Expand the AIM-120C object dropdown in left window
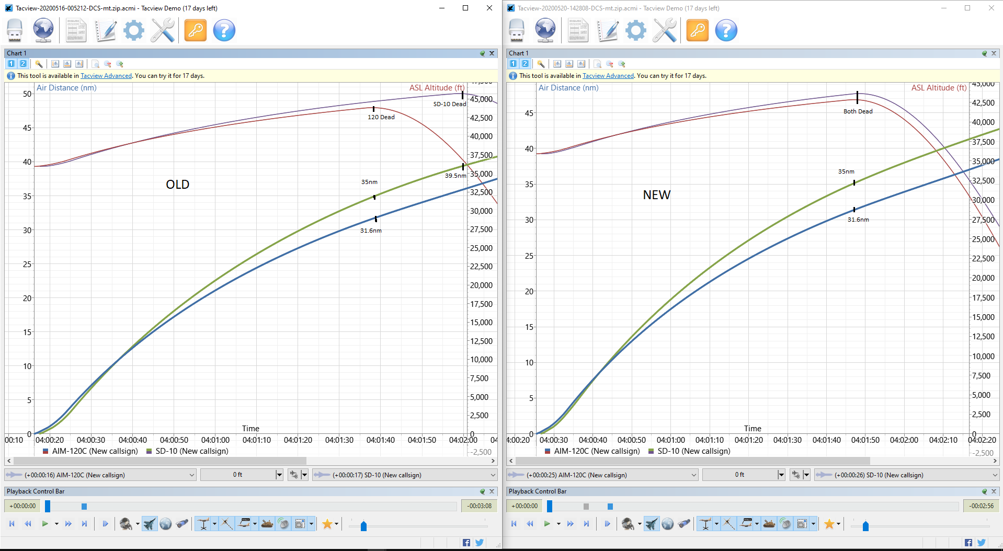This screenshot has height=551, width=1003. point(191,475)
